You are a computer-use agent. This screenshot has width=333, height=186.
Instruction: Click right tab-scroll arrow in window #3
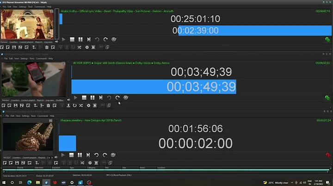coord(52,157)
